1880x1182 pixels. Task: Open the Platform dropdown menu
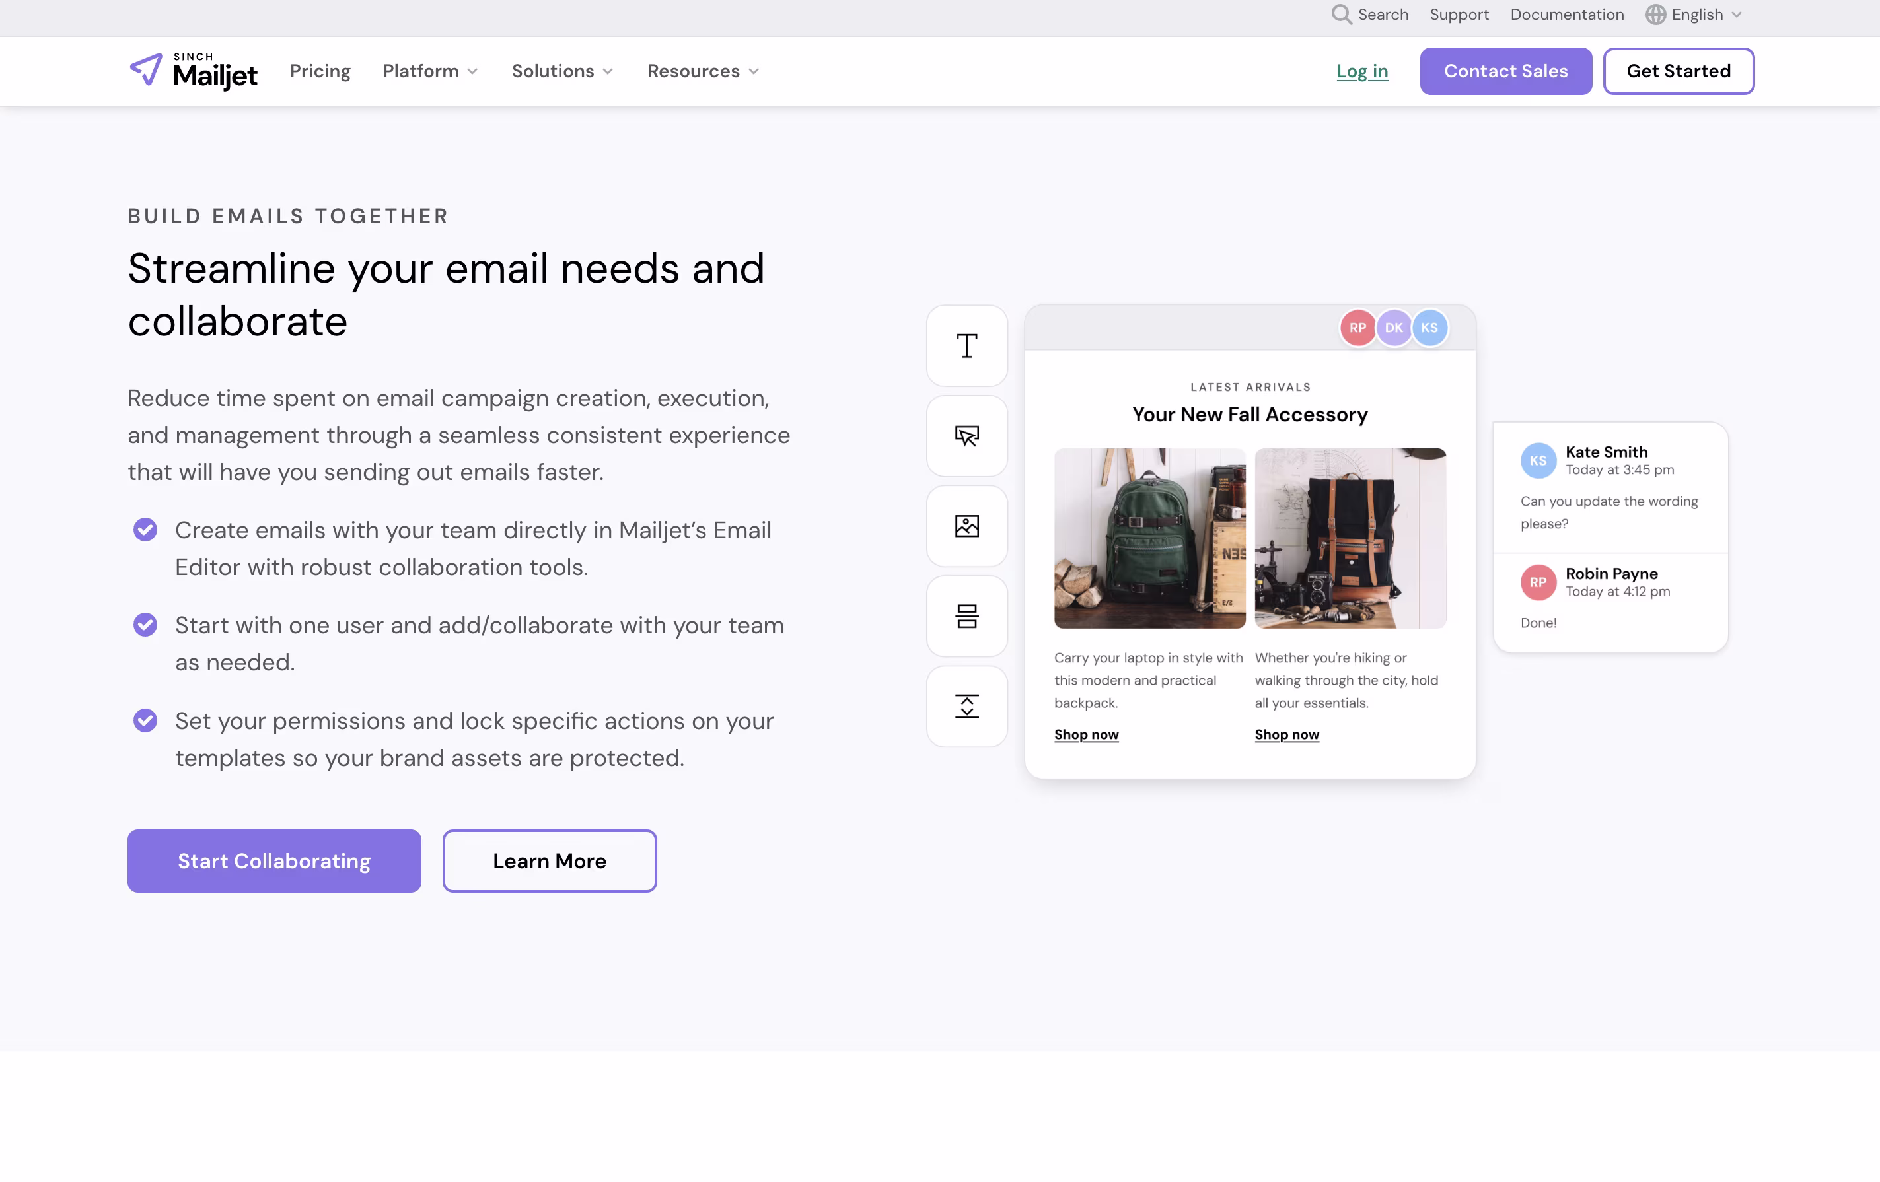pyautogui.click(x=429, y=71)
